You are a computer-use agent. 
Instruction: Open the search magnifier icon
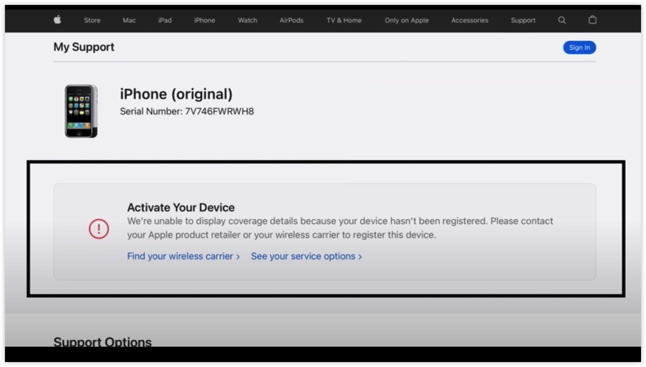tap(562, 20)
